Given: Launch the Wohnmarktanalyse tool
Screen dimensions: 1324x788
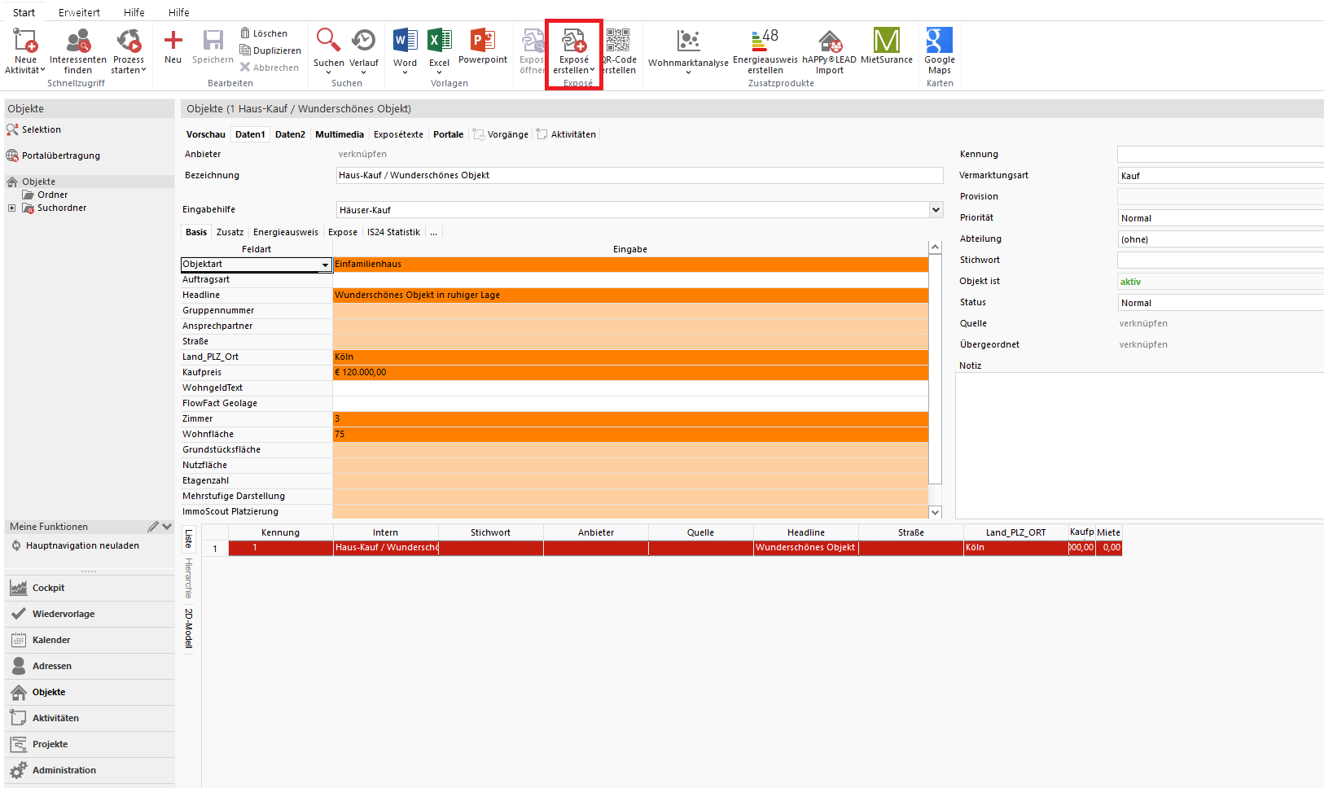Looking at the screenshot, I should coord(688,41).
